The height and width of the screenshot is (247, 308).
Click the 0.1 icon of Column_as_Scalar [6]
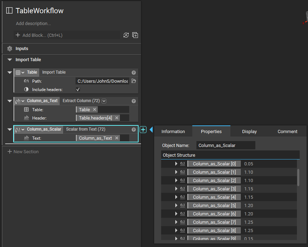pyautogui.click(x=183, y=214)
